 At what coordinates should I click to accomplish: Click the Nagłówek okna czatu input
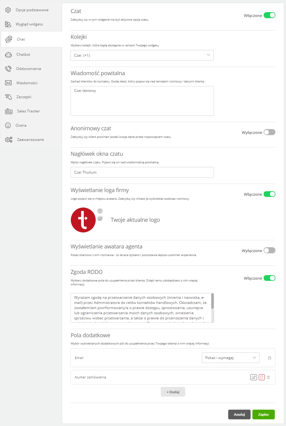(x=142, y=172)
